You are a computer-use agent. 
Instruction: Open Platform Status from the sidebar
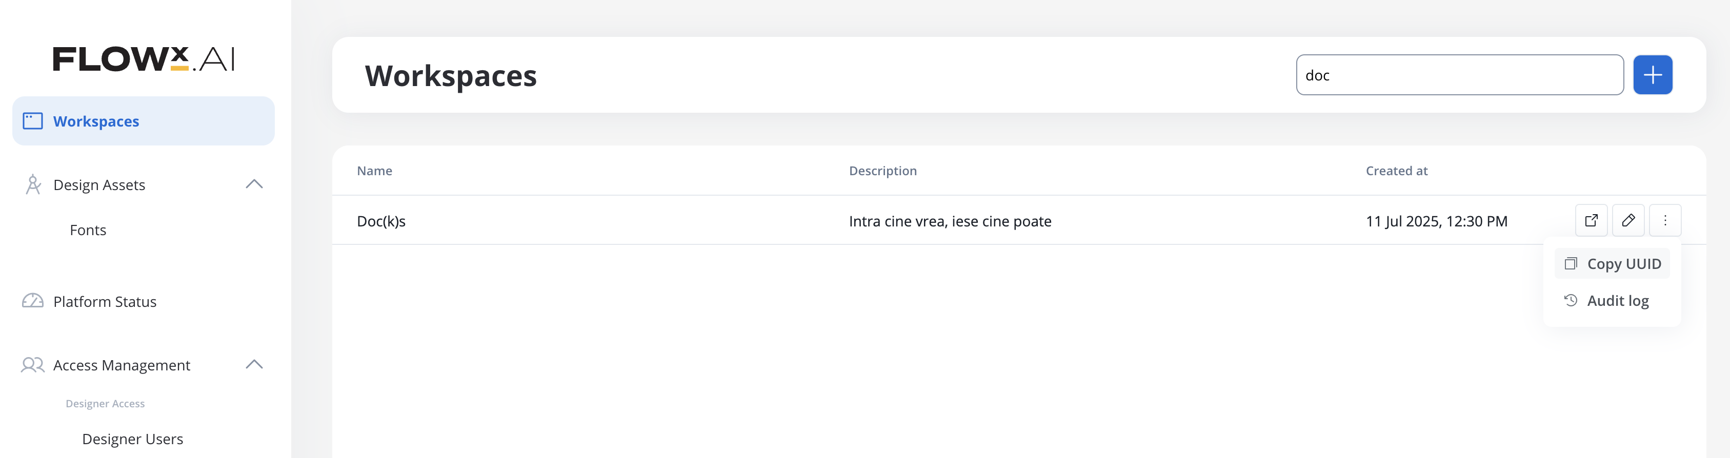click(x=105, y=302)
